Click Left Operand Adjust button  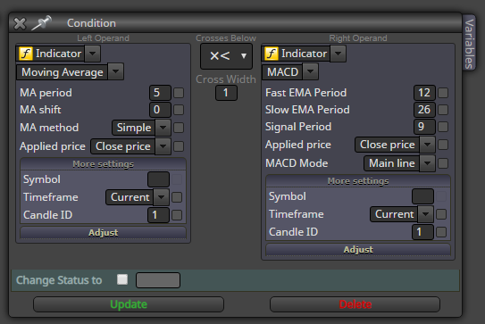coord(104,232)
